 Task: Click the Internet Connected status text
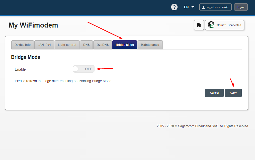point(228,25)
